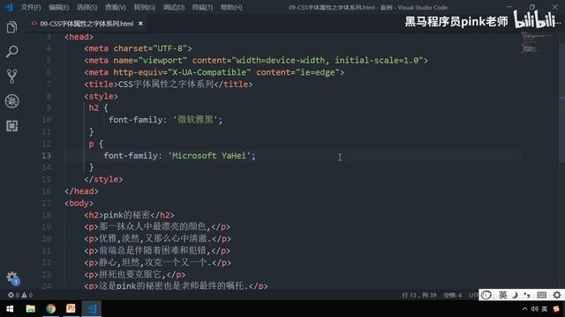Click the <title> tag text on line 7
The width and height of the screenshot is (565, 317).
[169, 85]
